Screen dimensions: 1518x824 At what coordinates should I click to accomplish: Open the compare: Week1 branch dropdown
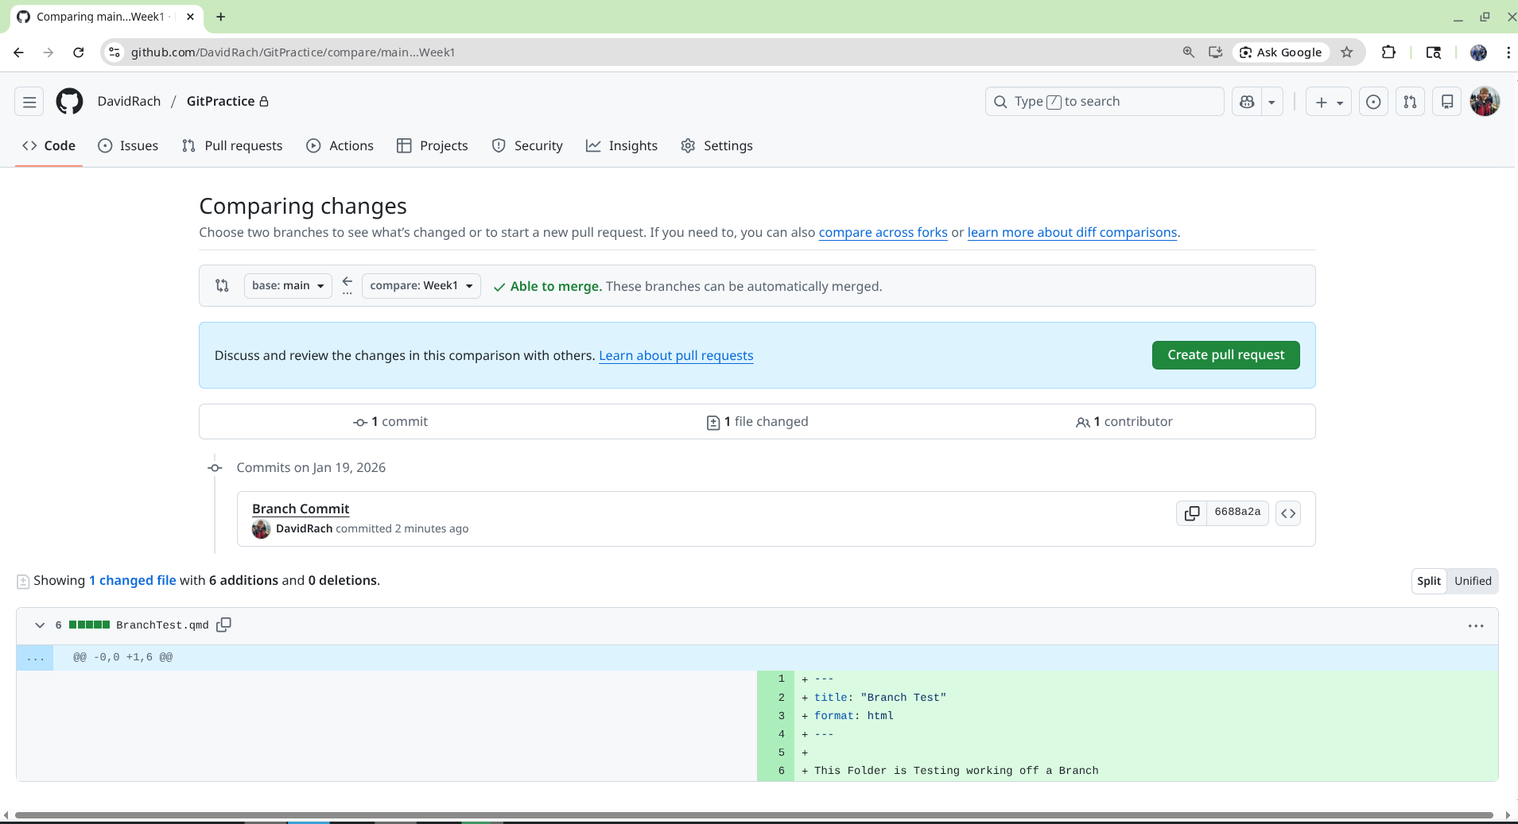[x=421, y=286]
